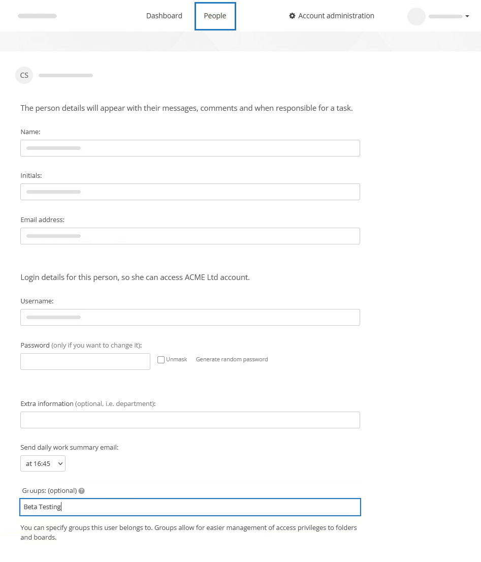The image size is (481, 562).
Task: Click the Username input field
Action: (190, 317)
